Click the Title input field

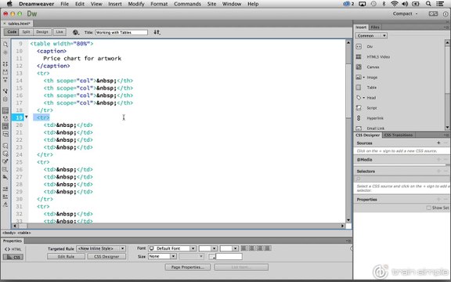(x=121, y=32)
